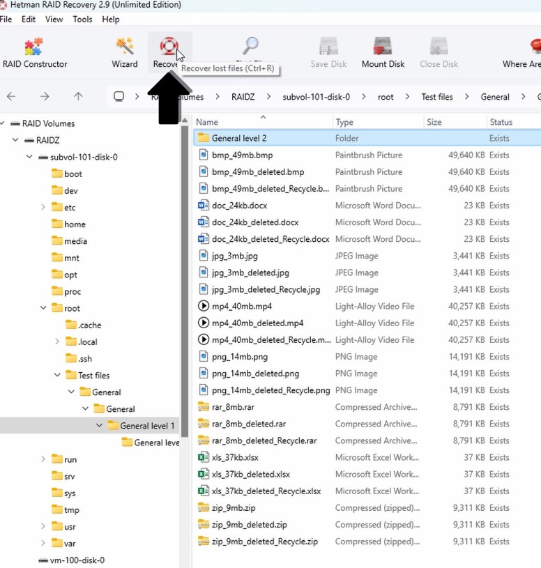Image resolution: width=541 pixels, height=568 pixels.
Task: Sort by the Size column header
Action: pos(455,122)
